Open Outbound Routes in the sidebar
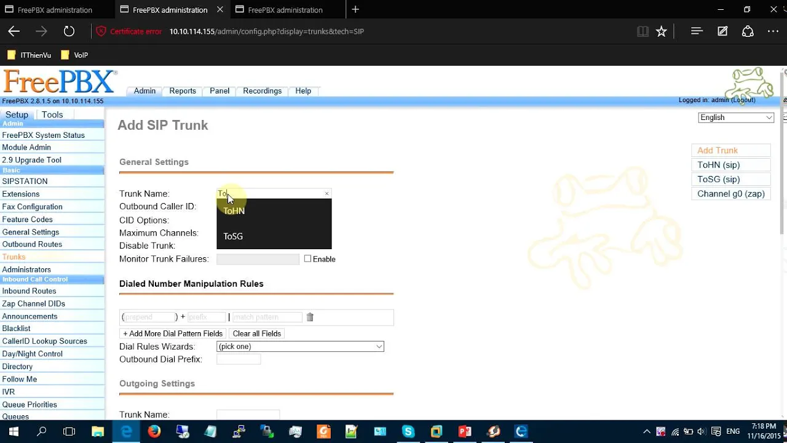The height and width of the screenshot is (443, 787). coord(32,244)
